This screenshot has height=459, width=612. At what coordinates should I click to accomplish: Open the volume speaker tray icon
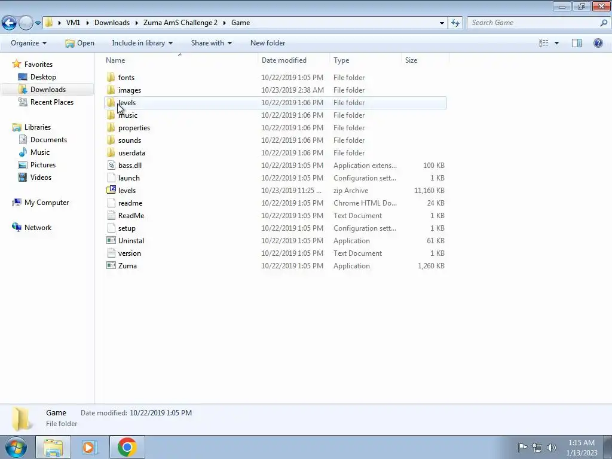click(x=552, y=448)
